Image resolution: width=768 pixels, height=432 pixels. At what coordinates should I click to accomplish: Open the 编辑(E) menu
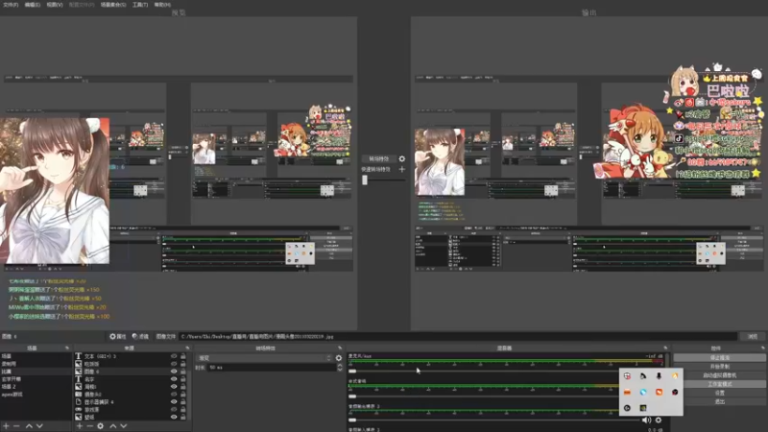33,5
